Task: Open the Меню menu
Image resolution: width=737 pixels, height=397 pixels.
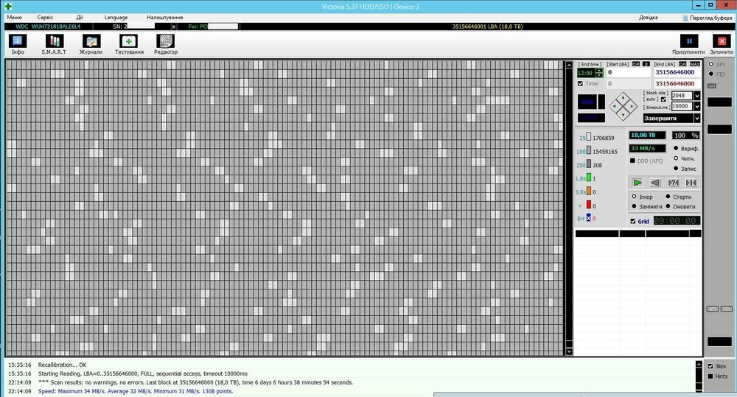Action: click(x=14, y=18)
